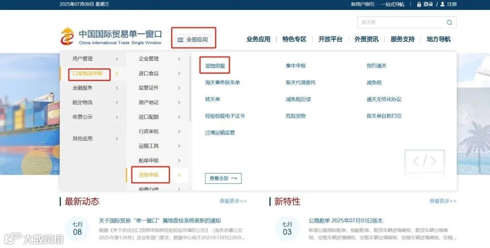Open 属地查检系统更新的通知 news item
This screenshot has width=490, height=248.
[x=160, y=220]
